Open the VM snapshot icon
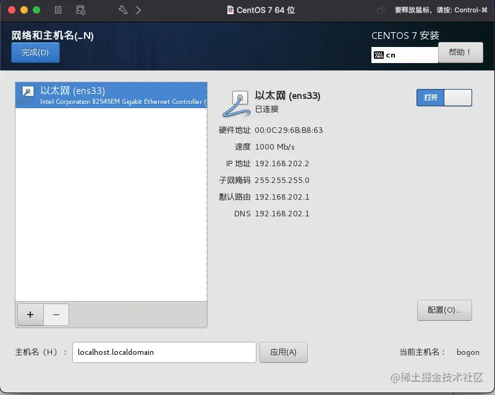This screenshot has width=495, height=395. click(x=81, y=10)
